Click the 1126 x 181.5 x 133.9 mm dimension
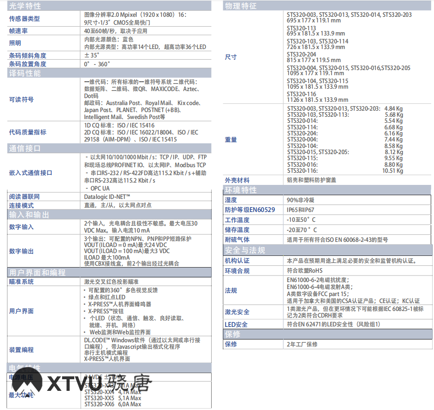This screenshot has height=410, width=434. 318,100
